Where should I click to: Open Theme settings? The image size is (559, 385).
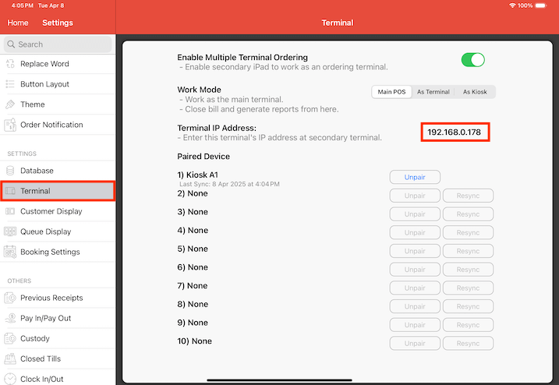(58, 104)
